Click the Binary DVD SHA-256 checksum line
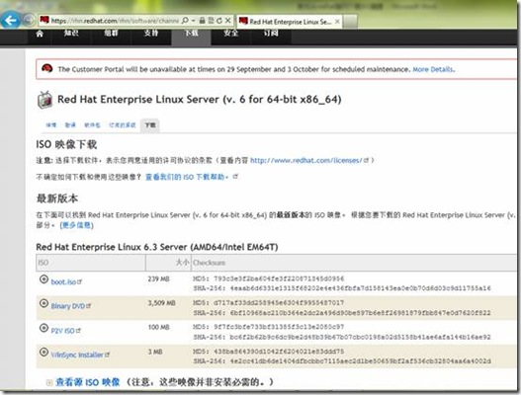The height and width of the screenshot is (395, 521). 342,313
